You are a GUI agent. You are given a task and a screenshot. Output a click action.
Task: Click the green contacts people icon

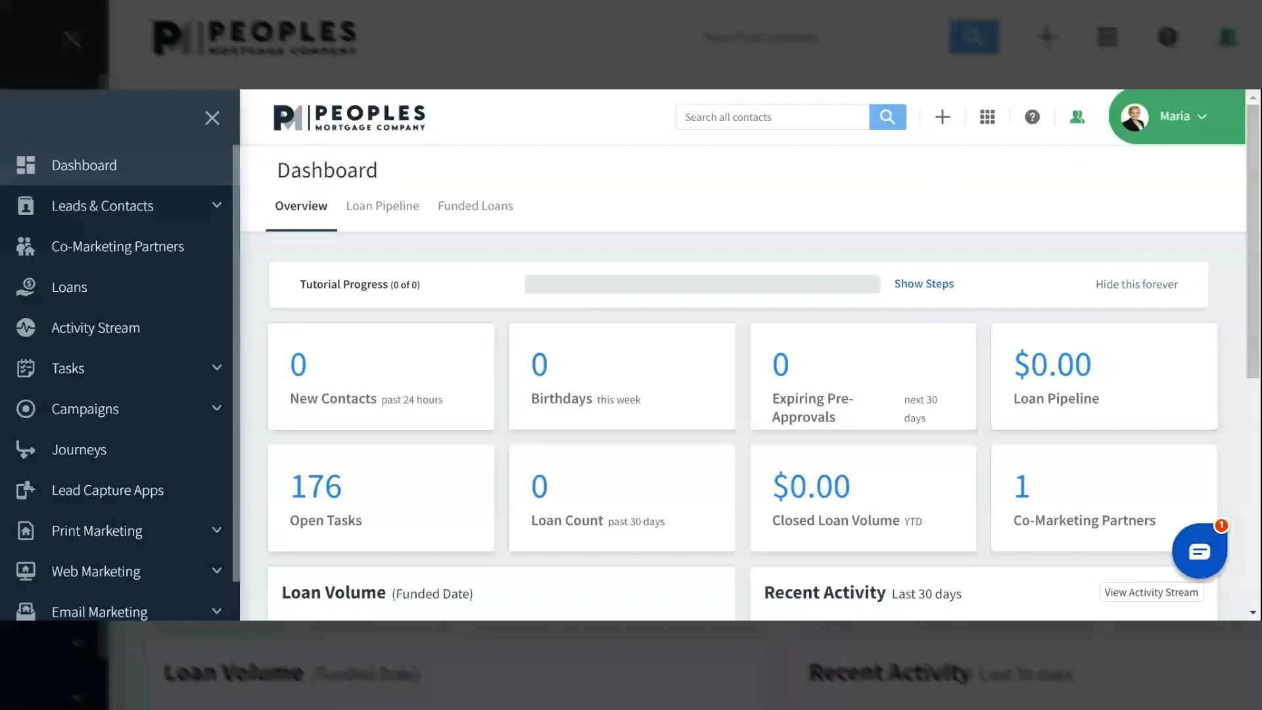tap(1077, 117)
